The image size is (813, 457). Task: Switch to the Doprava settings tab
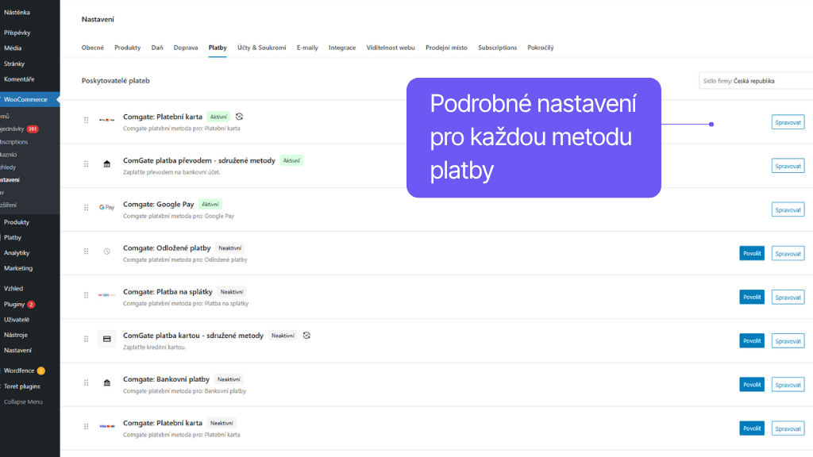pyautogui.click(x=186, y=48)
